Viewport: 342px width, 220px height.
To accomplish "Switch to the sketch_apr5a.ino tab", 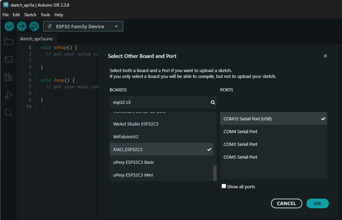I will click(36, 39).
